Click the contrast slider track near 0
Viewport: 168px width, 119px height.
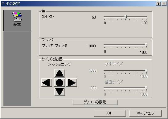coord(105,17)
